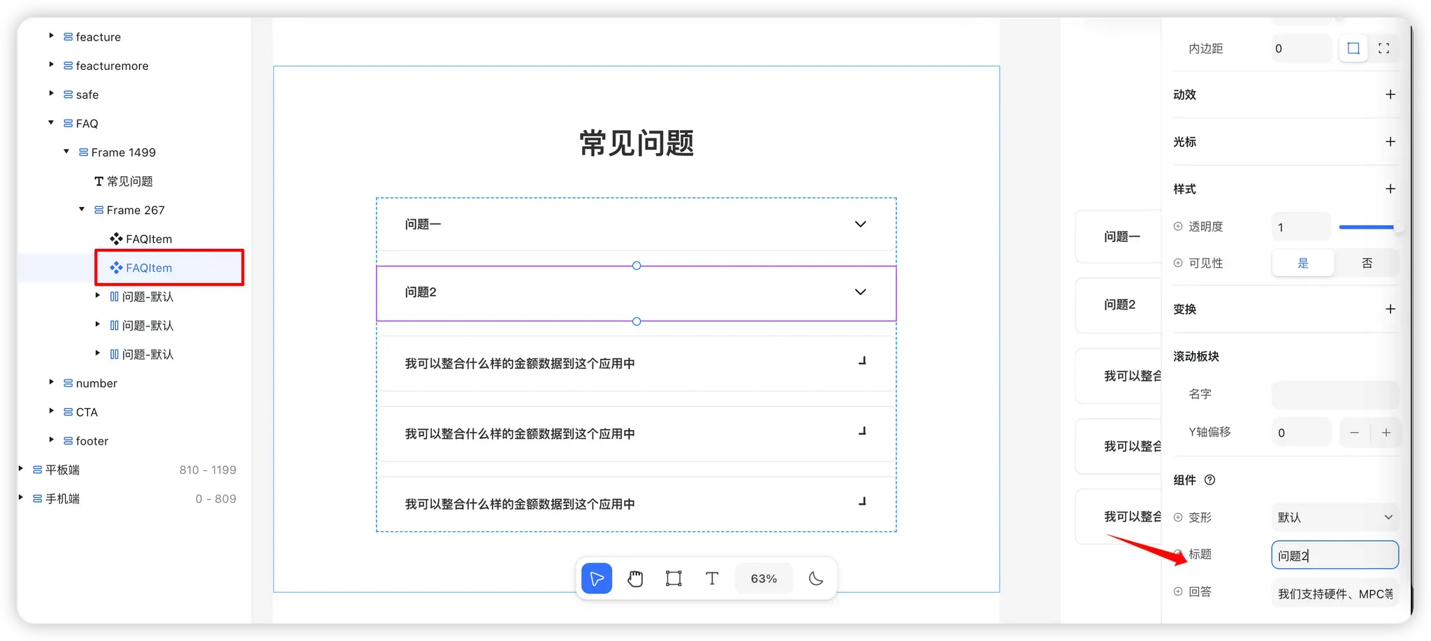Add a new 光标 setting

(x=1390, y=142)
